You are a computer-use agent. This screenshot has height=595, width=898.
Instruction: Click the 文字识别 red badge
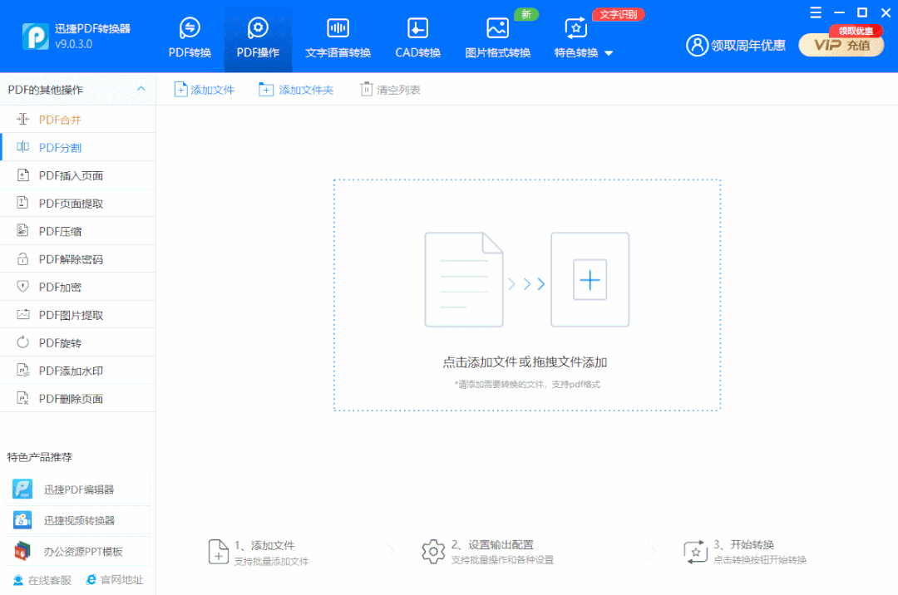coord(619,14)
